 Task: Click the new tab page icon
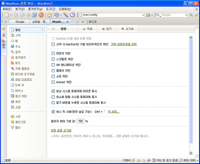pyautogui.click(x=6, y=15)
